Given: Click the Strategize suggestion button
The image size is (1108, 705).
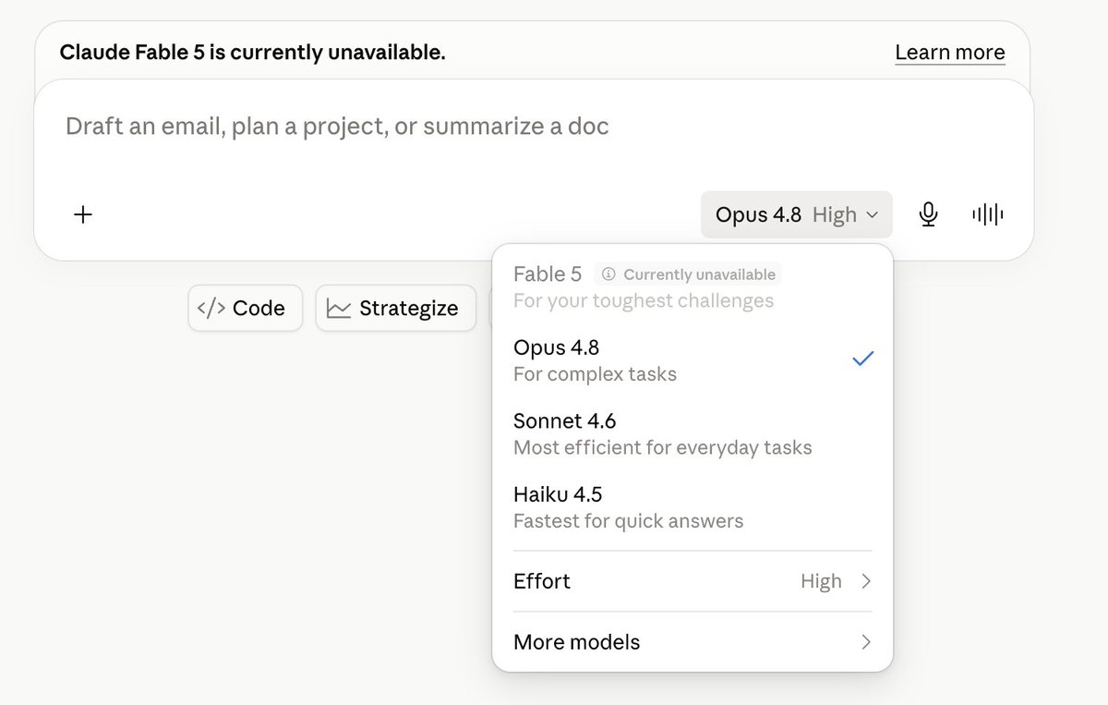Looking at the screenshot, I should [x=395, y=308].
